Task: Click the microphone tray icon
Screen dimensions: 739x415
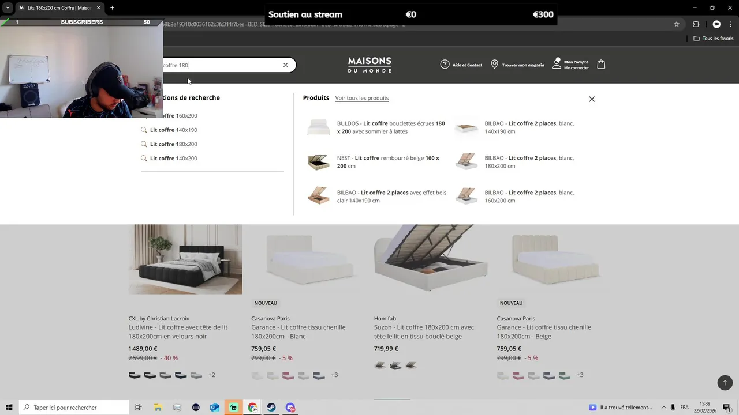Action: pos(673,408)
